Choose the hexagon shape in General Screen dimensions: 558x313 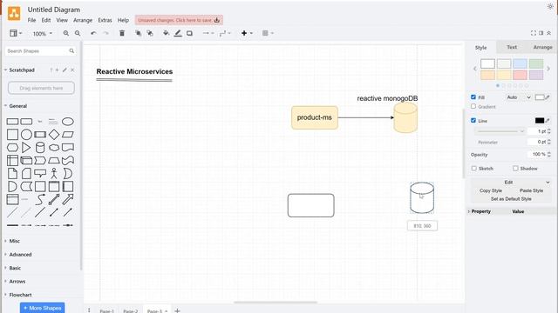12,147
